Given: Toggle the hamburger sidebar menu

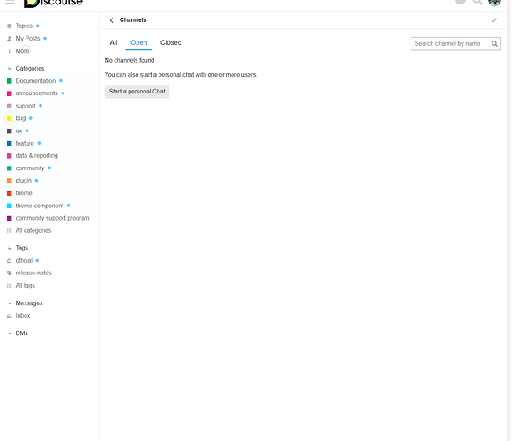Looking at the screenshot, I should click(10, 2).
